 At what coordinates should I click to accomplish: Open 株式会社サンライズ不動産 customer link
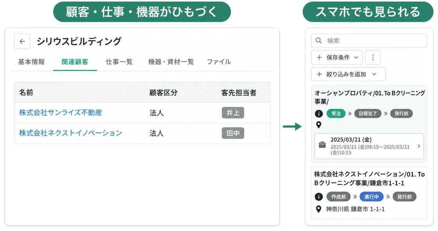(61, 113)
